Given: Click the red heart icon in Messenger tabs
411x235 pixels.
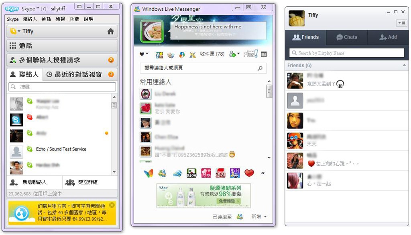Looking at the screenshot, I should coord(249,173).
